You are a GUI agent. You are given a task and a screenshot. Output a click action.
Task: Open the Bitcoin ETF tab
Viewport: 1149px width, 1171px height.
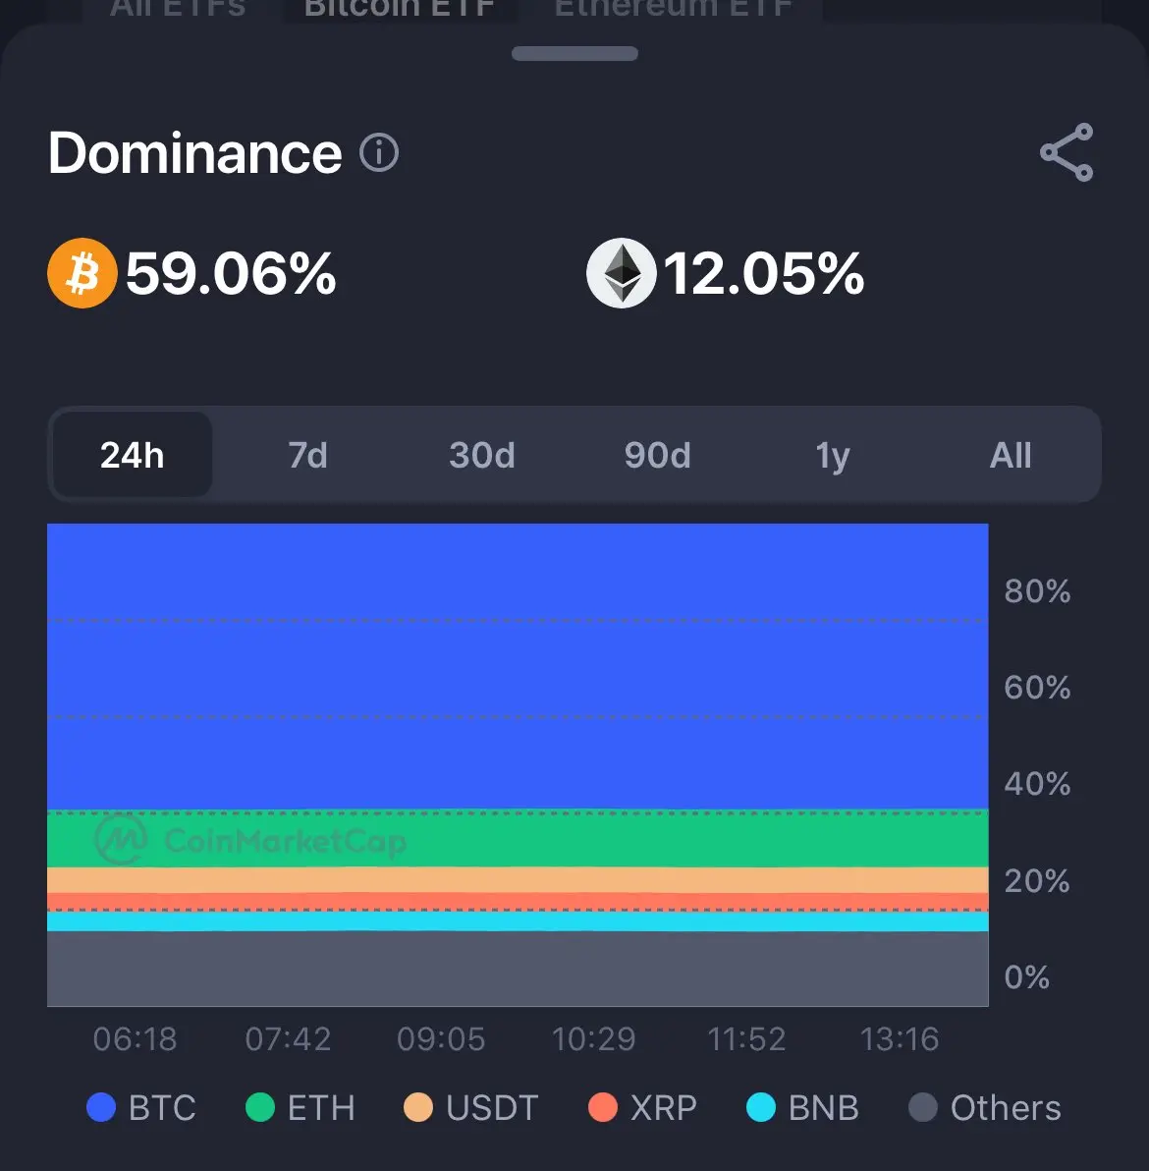[399, 10]
